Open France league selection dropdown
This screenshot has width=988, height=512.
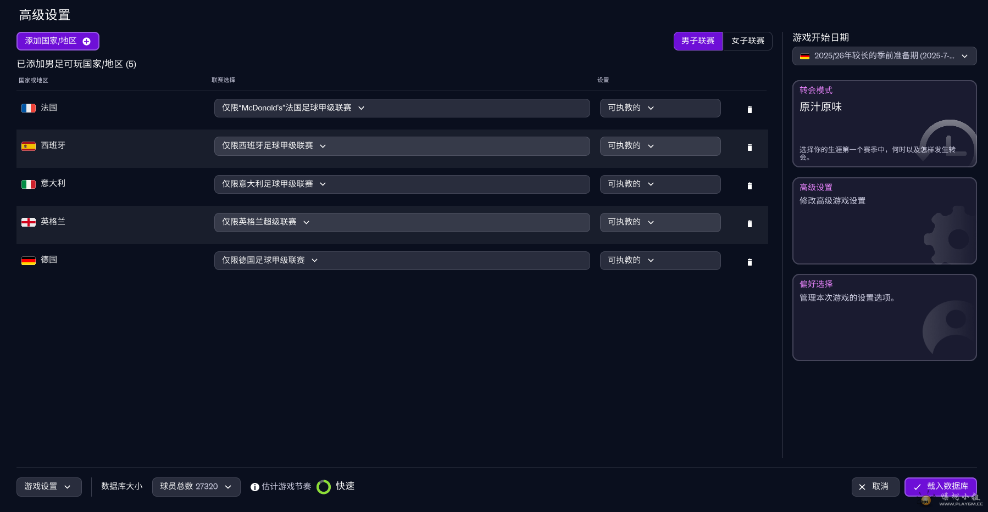click(x=402, y=108)
